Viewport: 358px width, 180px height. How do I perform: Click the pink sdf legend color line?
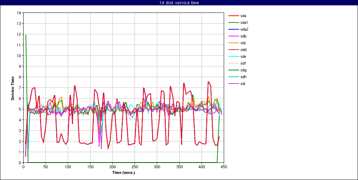coord(233,63)
